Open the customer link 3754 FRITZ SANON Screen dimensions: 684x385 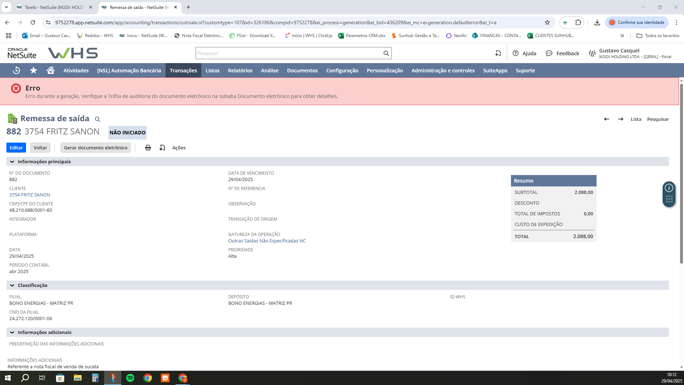pos(30,195)
